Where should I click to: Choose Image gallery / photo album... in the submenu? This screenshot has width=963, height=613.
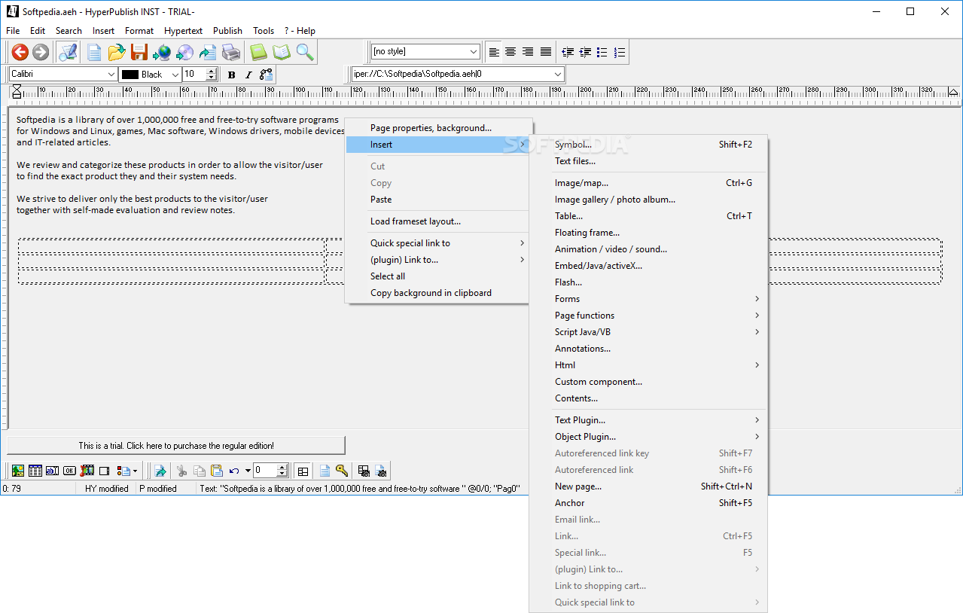pyautogui.click(x=648, y=200)
